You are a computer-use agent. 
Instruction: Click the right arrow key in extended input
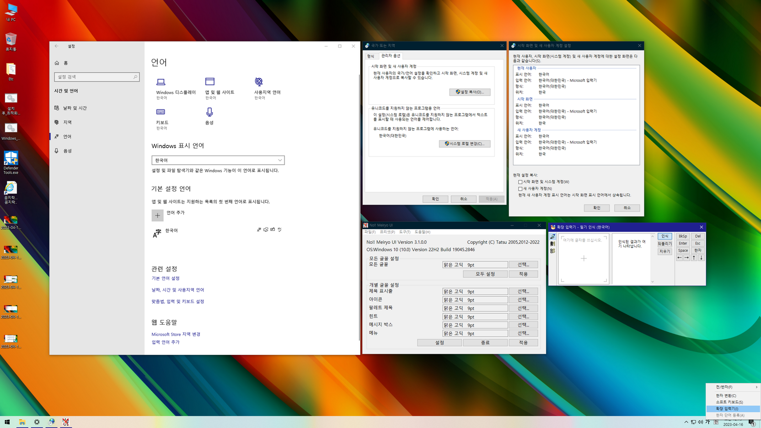(686, 258)
